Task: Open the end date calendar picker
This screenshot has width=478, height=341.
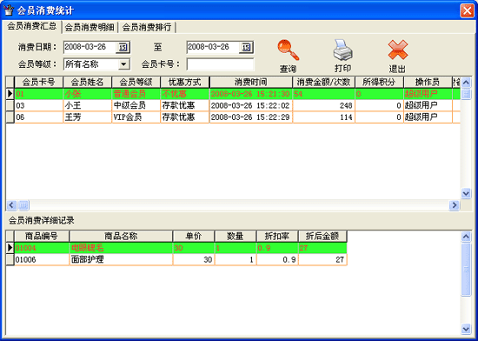Action: [x=246, y=47]
